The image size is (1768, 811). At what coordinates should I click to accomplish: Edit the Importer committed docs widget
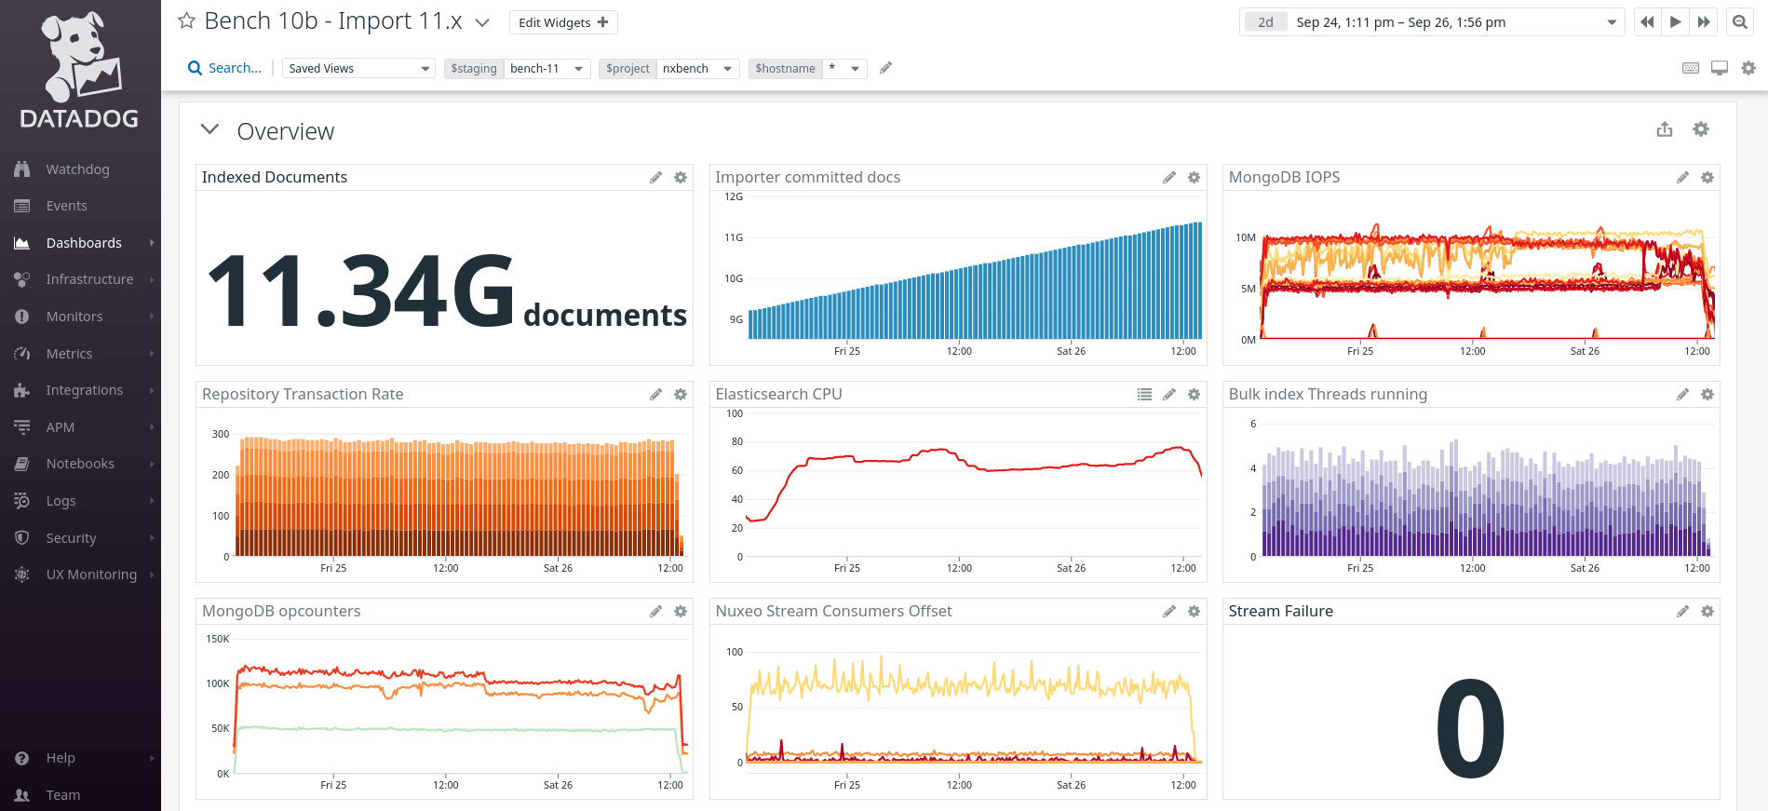1169,177
